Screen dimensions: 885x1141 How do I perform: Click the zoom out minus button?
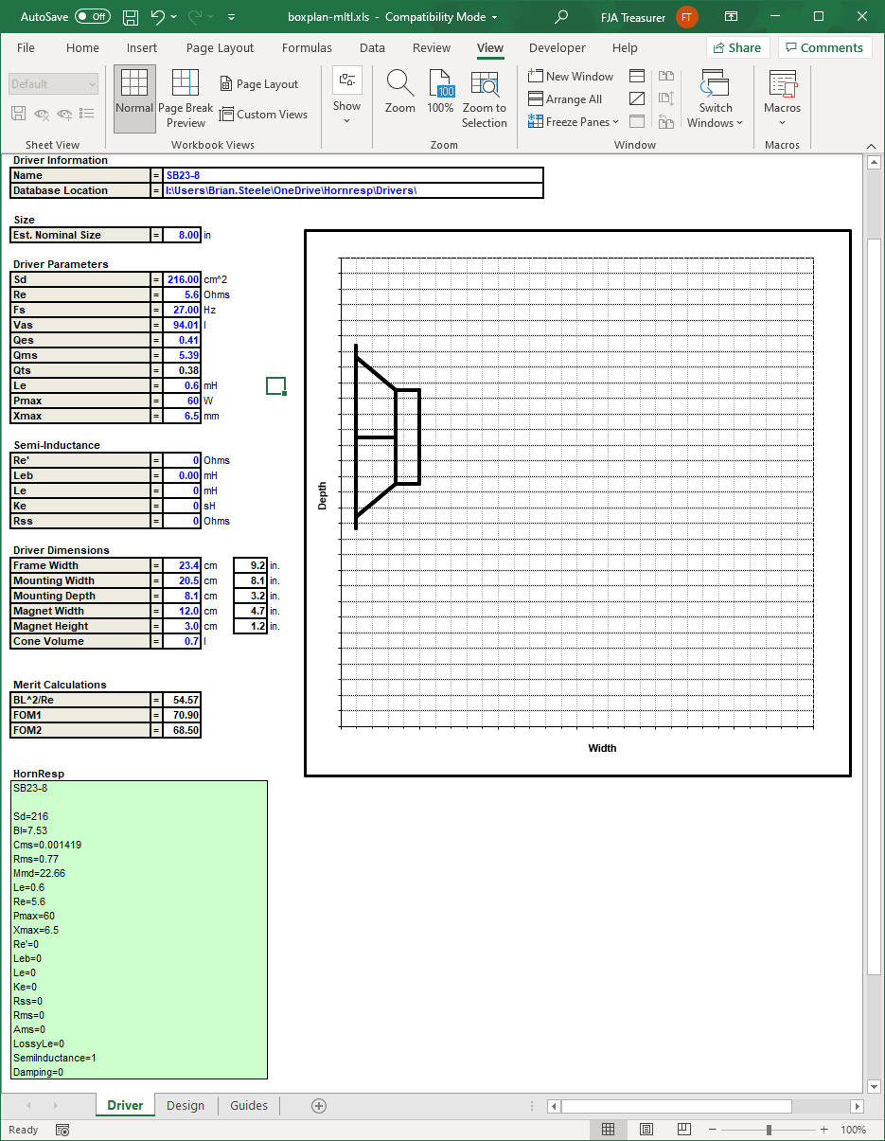[713, 1130]
